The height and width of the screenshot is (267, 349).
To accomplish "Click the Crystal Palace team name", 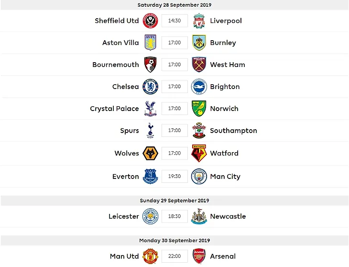I will pyautogui.click(x=114, y=109).
